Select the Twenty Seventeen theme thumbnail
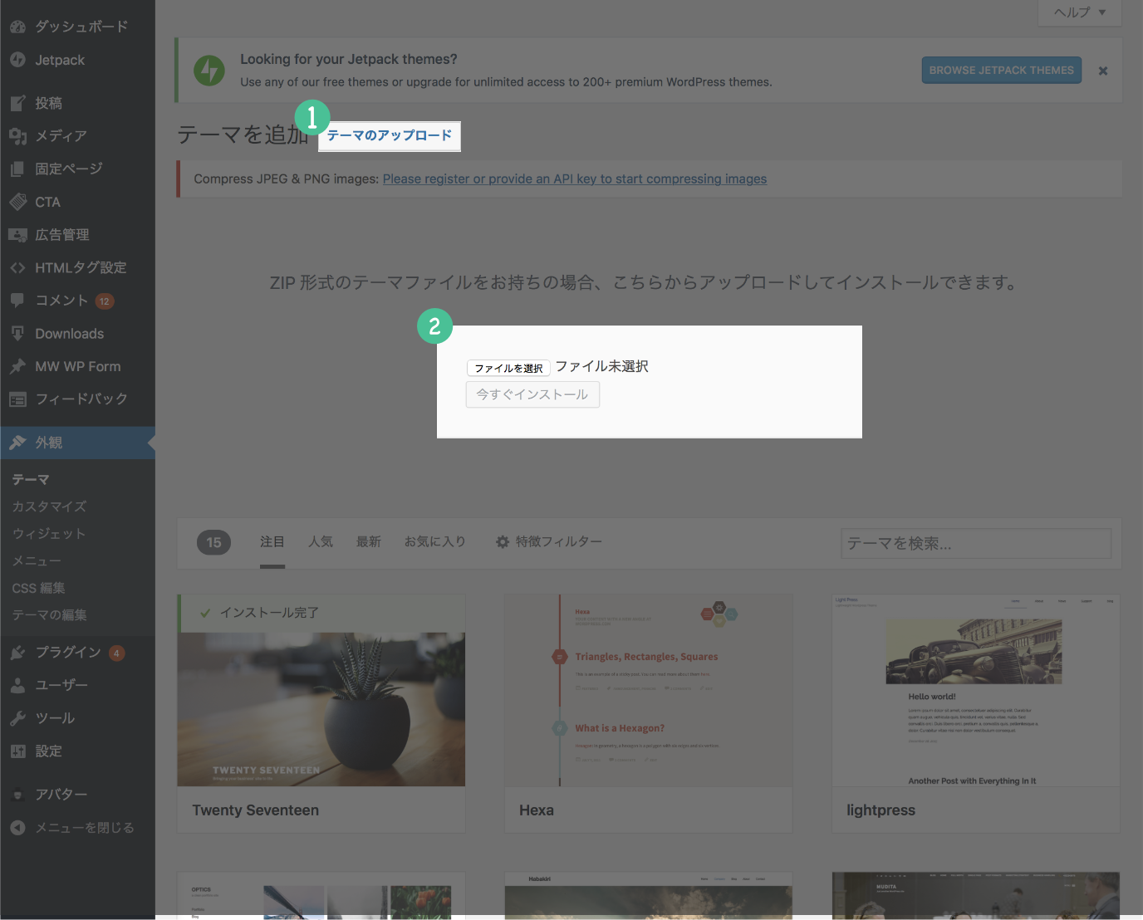Screen dimensions: 1143x920 [x=321, y=709]
